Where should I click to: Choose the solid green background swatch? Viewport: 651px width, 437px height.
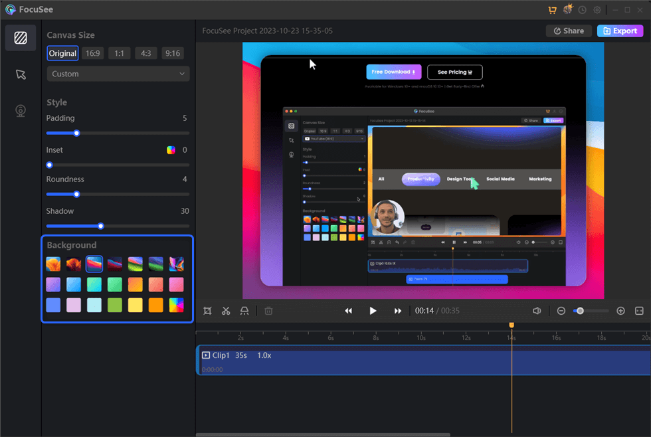[114, 305]
